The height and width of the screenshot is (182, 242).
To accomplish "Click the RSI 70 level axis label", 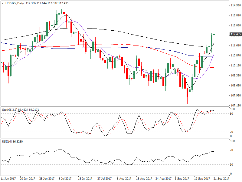I will pos(232,150).
